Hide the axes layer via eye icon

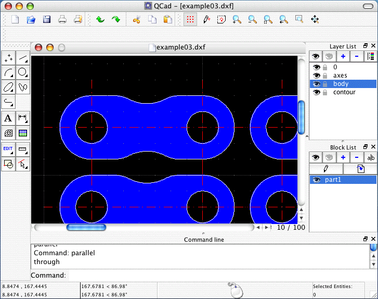point(316,76)
